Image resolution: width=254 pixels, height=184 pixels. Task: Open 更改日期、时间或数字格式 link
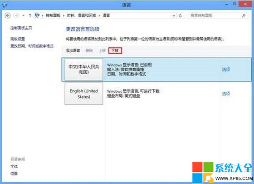pyautogui.click(x=32, y=46)
